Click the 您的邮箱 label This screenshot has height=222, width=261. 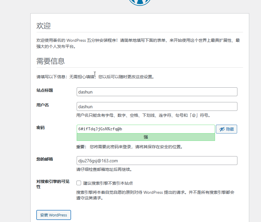(x=45, y=159)
